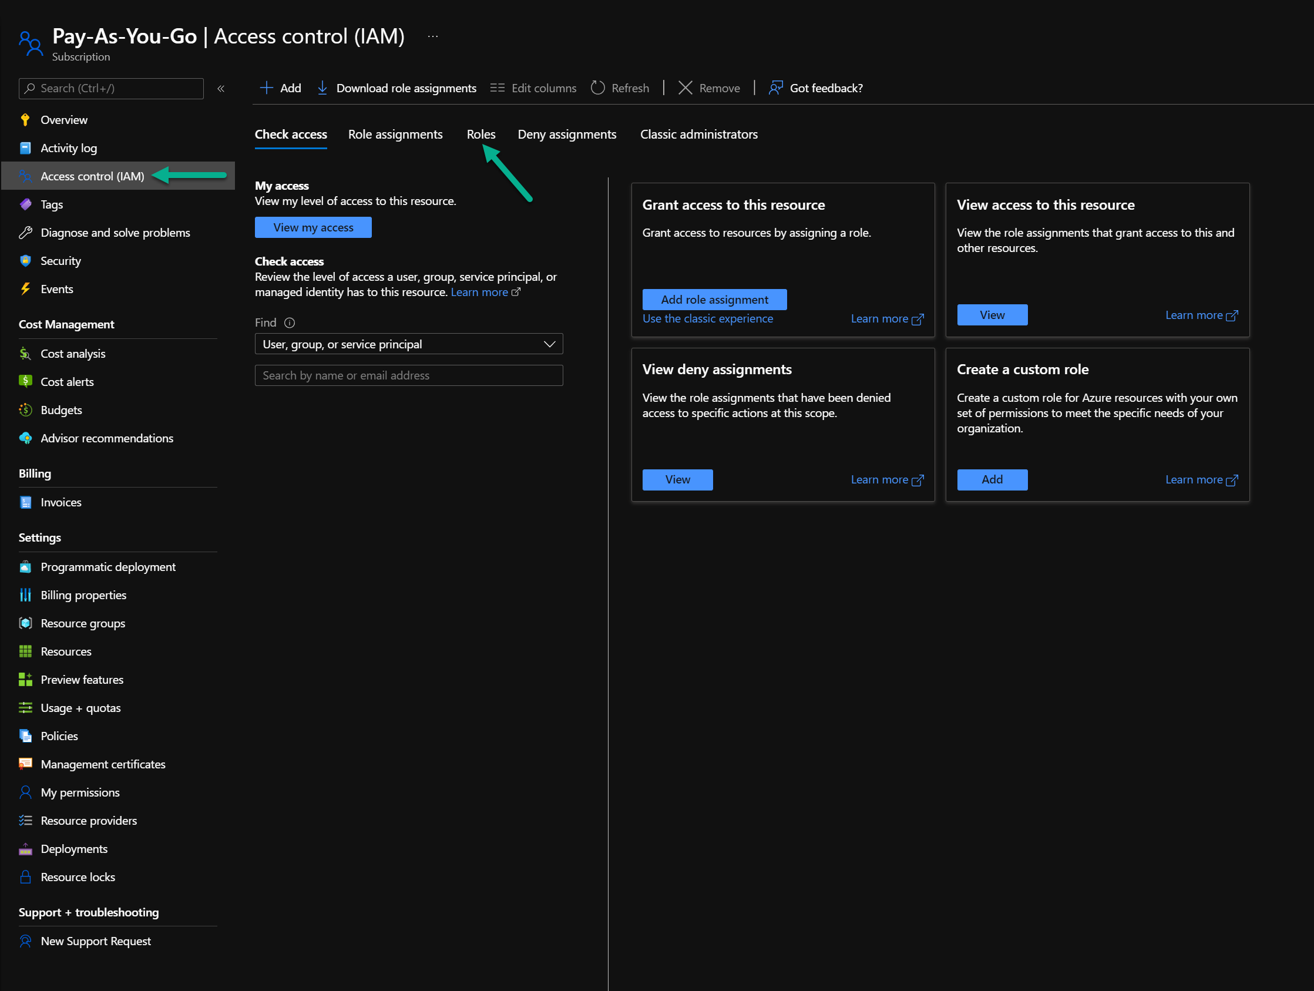Expand Classic administrators tab options

pos(698,133)
